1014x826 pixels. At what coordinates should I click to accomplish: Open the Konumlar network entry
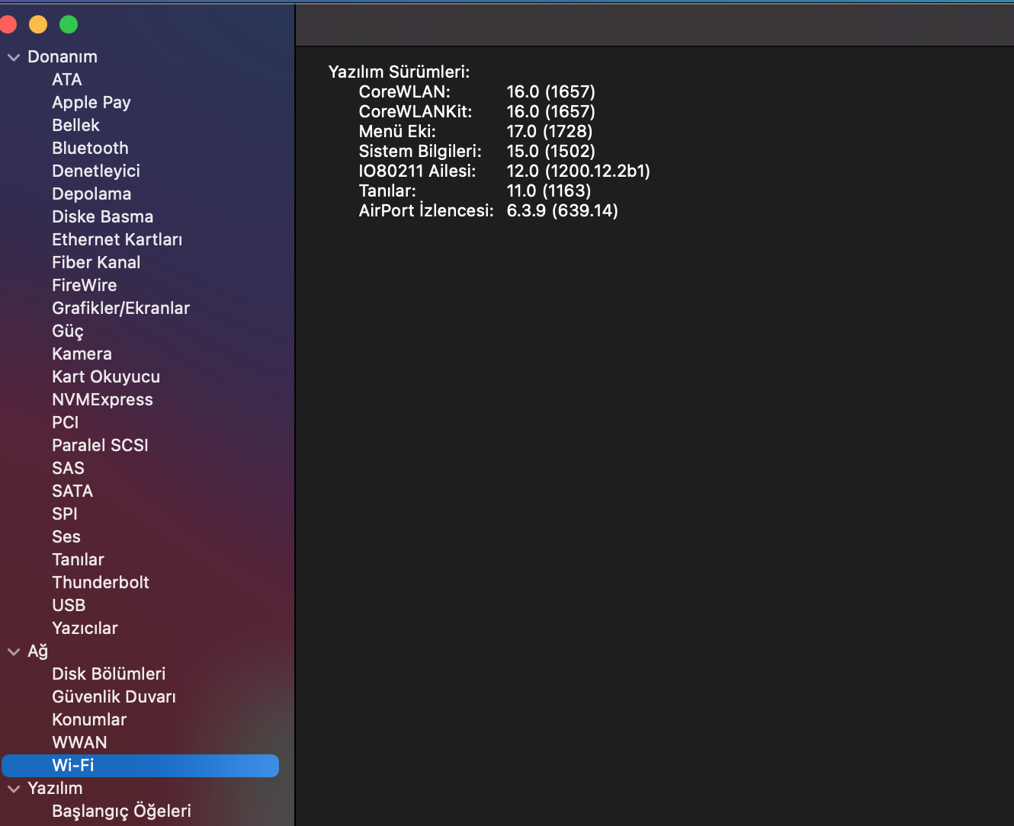(89, 719)
